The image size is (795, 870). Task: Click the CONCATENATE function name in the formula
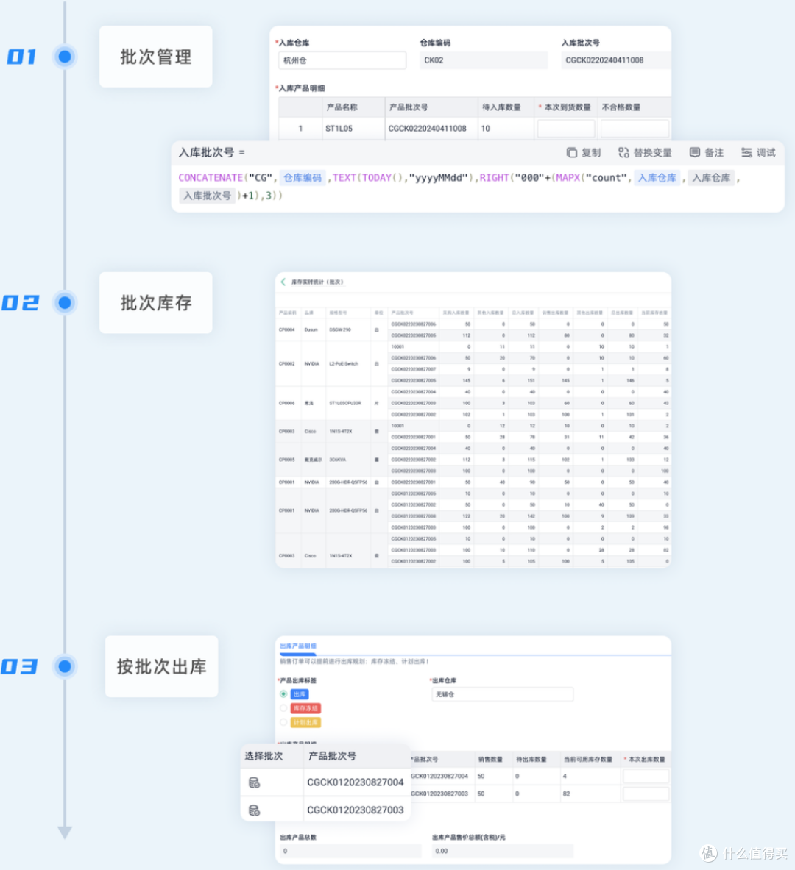211,177
